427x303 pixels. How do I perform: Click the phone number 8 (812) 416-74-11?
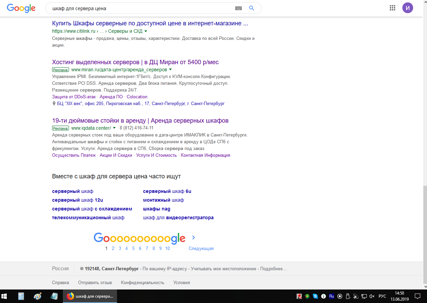click(137, 128)
